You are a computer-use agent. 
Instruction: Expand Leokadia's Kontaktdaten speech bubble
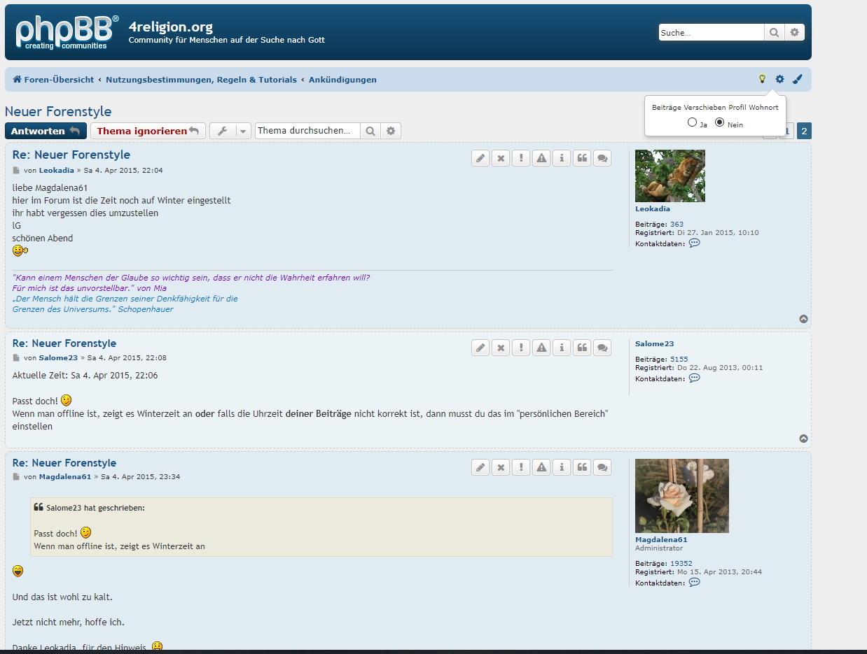coord(694,243)
